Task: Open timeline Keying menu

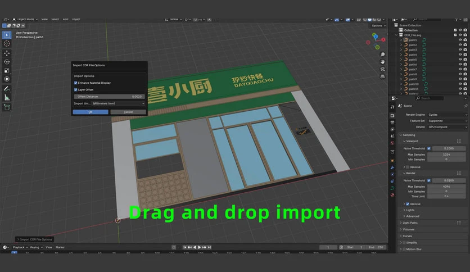Action: (36, 247)
